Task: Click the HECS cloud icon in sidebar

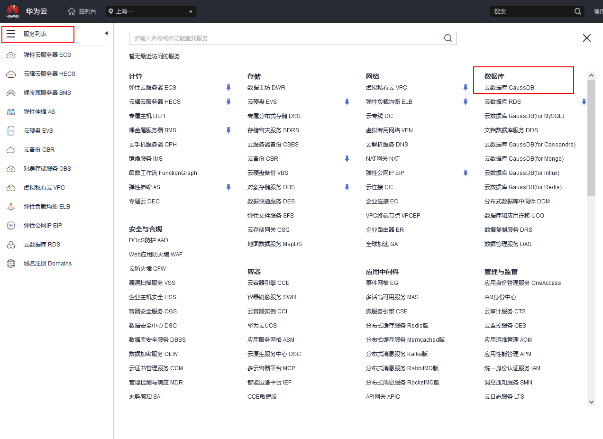Action: click(11, 74)
